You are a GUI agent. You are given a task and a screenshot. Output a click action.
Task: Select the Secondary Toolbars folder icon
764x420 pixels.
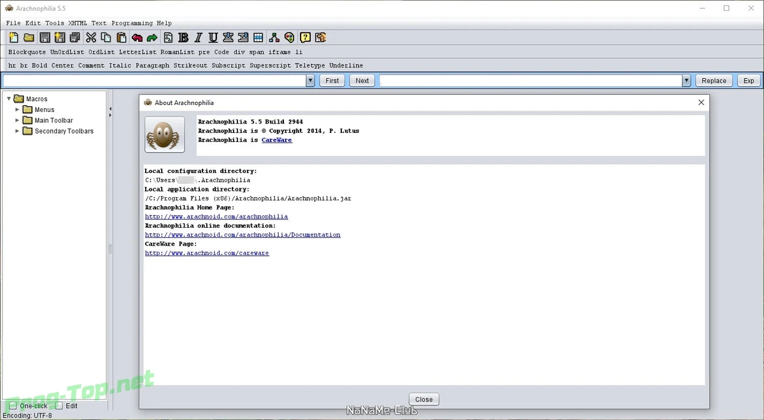tap(27, 131)
